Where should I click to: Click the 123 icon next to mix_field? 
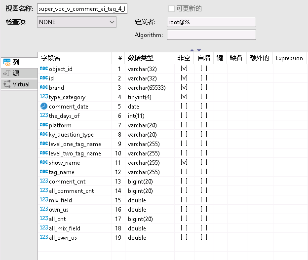point(43,200)
